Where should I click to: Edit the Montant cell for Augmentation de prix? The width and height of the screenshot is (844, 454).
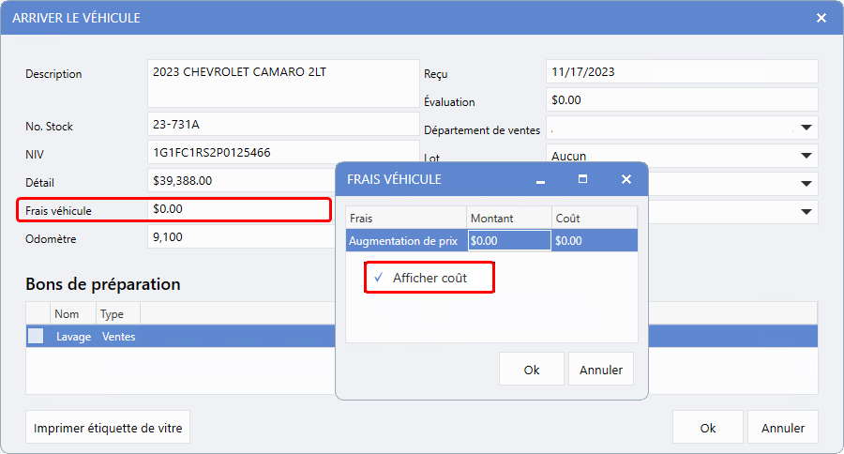pyautogui.click(x=508, y=240)
